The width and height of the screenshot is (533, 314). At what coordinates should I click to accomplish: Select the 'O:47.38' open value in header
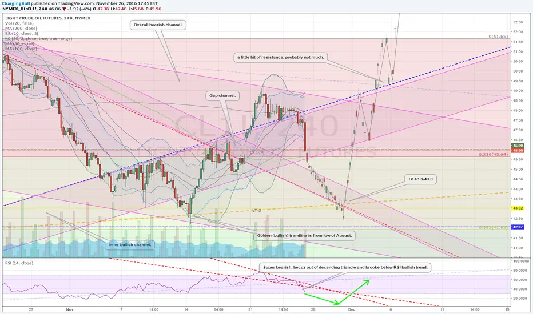click(101, 9)
